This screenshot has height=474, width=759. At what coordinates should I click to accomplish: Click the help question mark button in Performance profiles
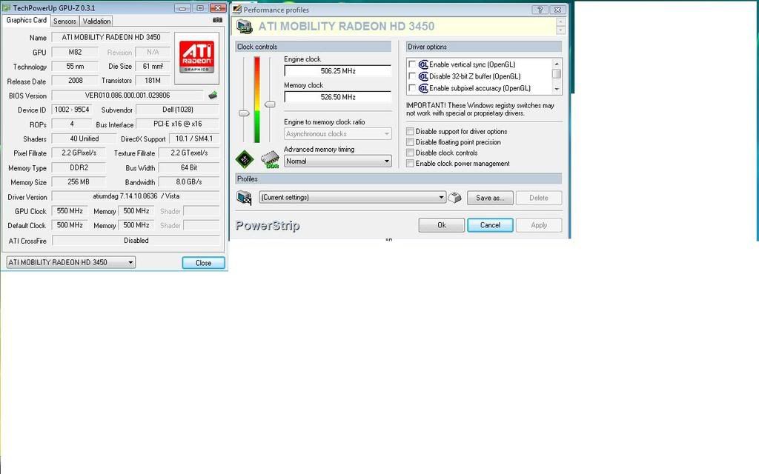click(x=540, y=9)
